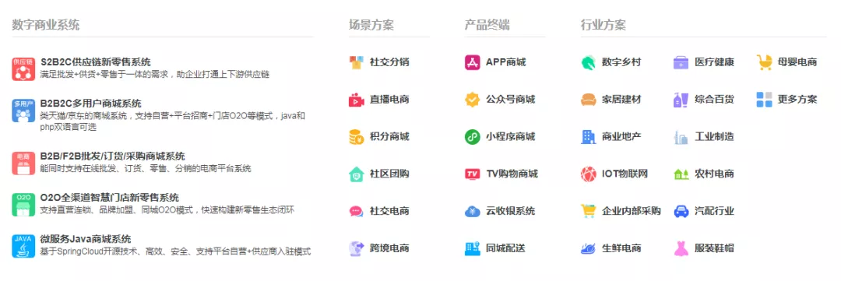
Task: Open the 云收银系统 text link
Action: point(511,211)
